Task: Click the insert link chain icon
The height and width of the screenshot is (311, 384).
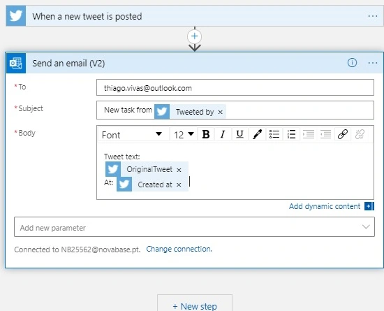Action: coord(343,134)
